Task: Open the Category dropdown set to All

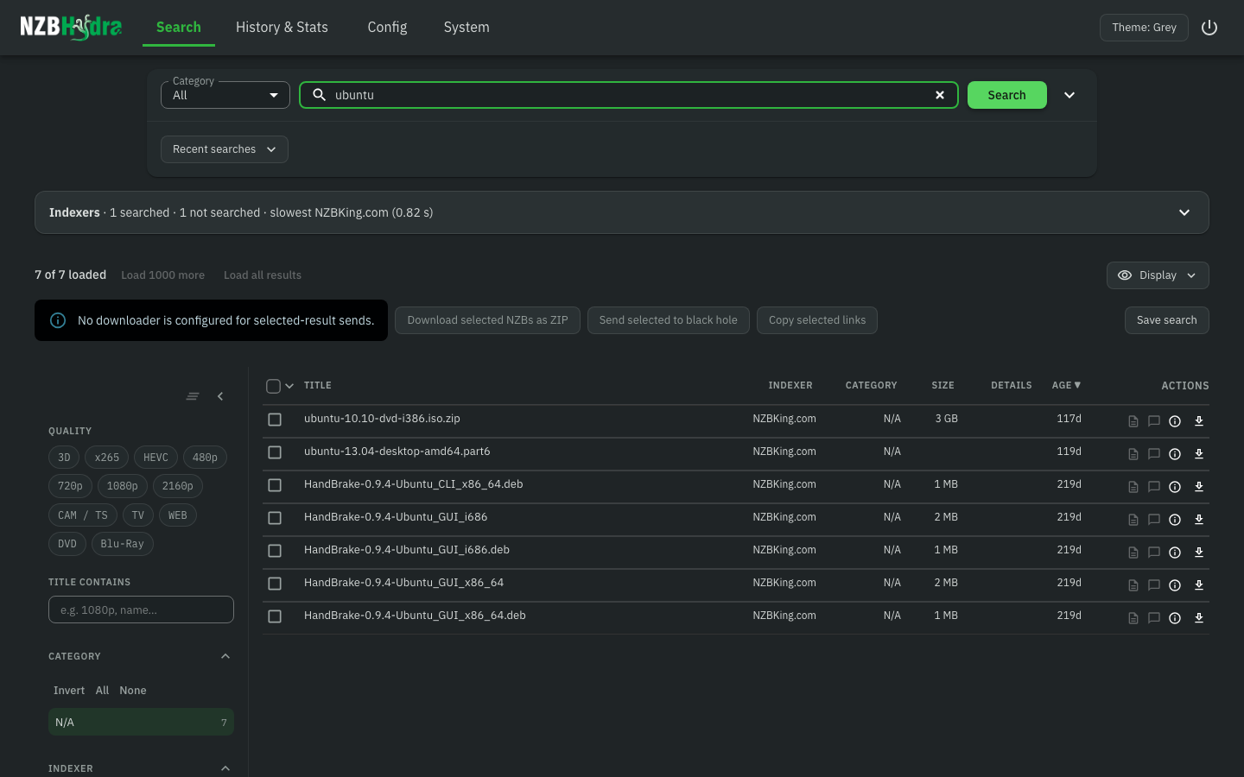Action: click(225, 95)
